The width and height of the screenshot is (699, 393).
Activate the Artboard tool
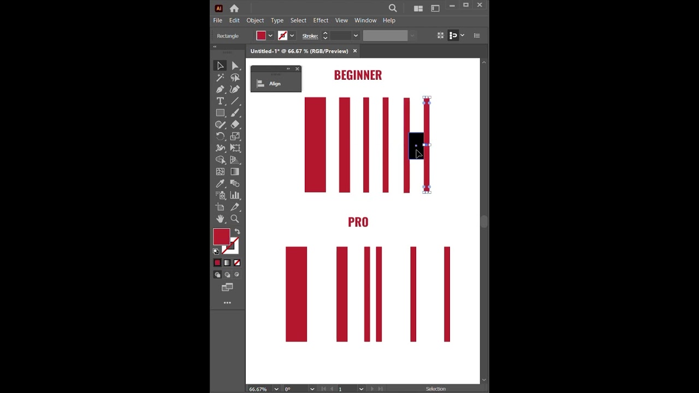(x=220, y=207)
